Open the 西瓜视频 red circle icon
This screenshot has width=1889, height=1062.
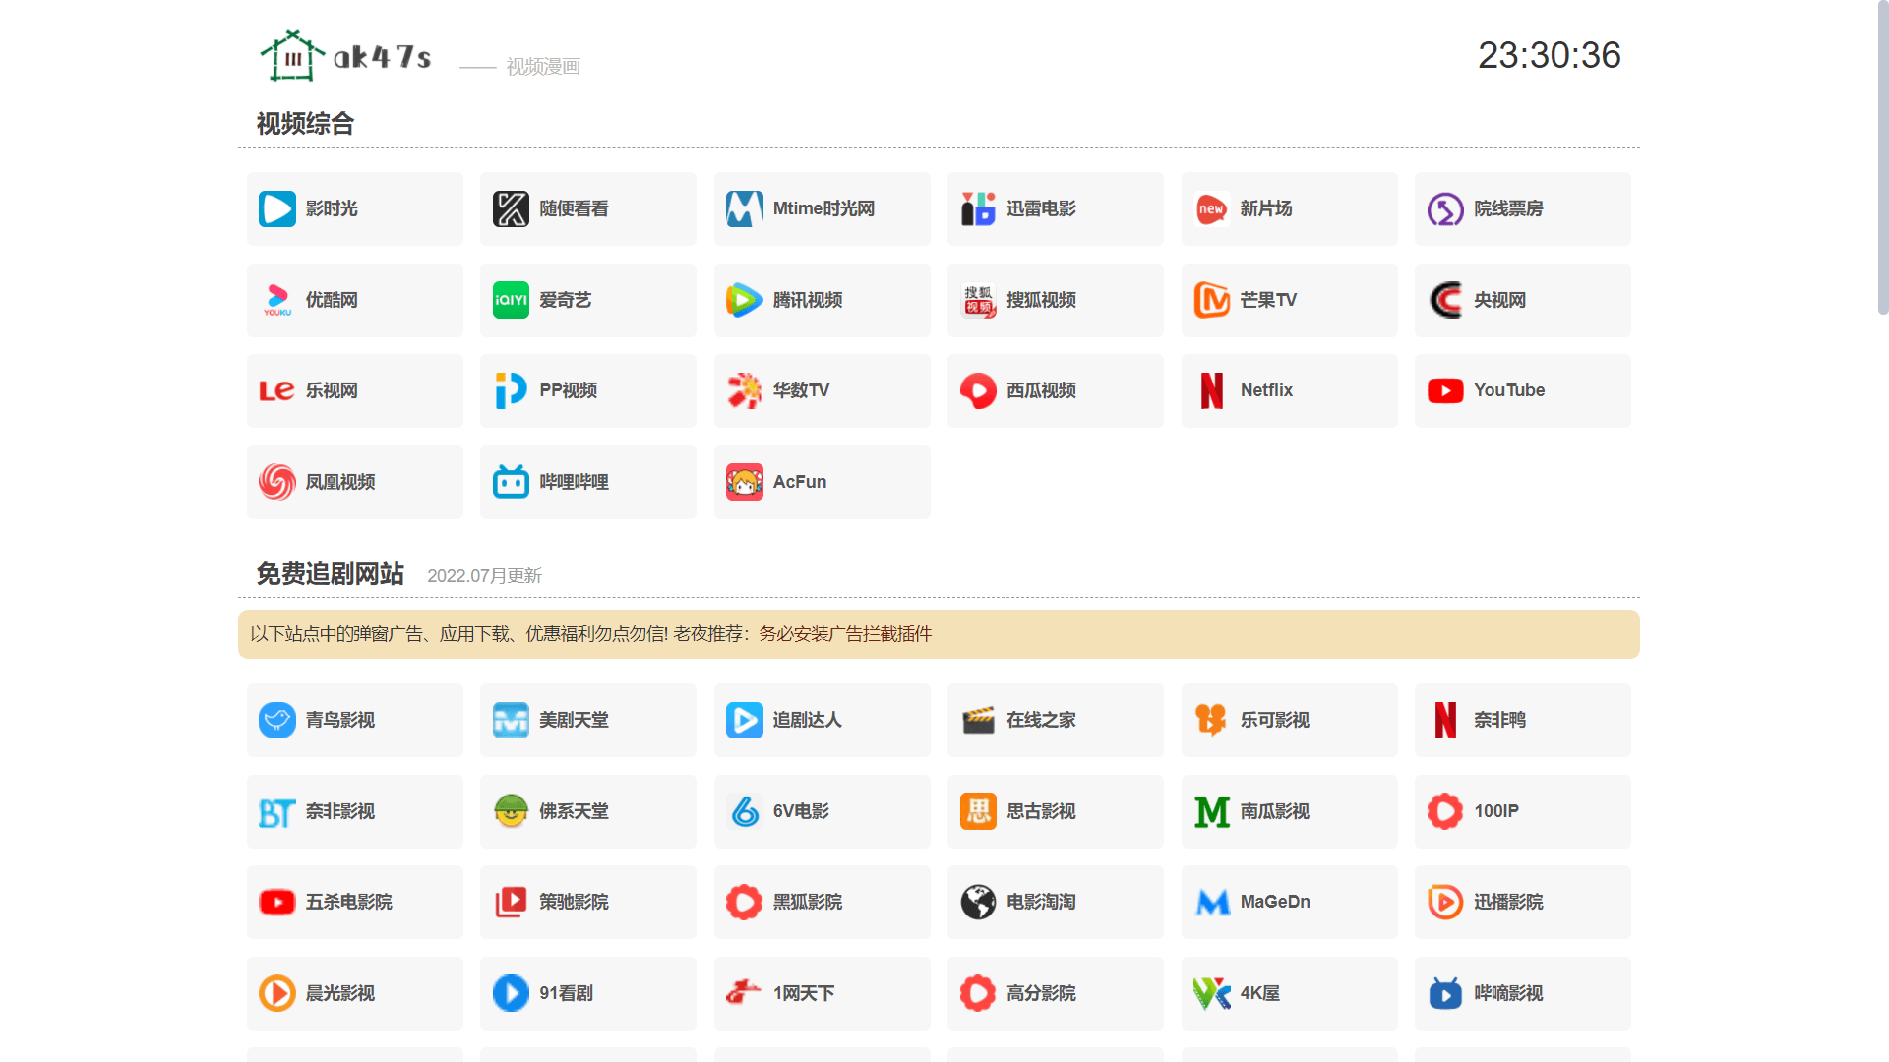click(978, 390)
